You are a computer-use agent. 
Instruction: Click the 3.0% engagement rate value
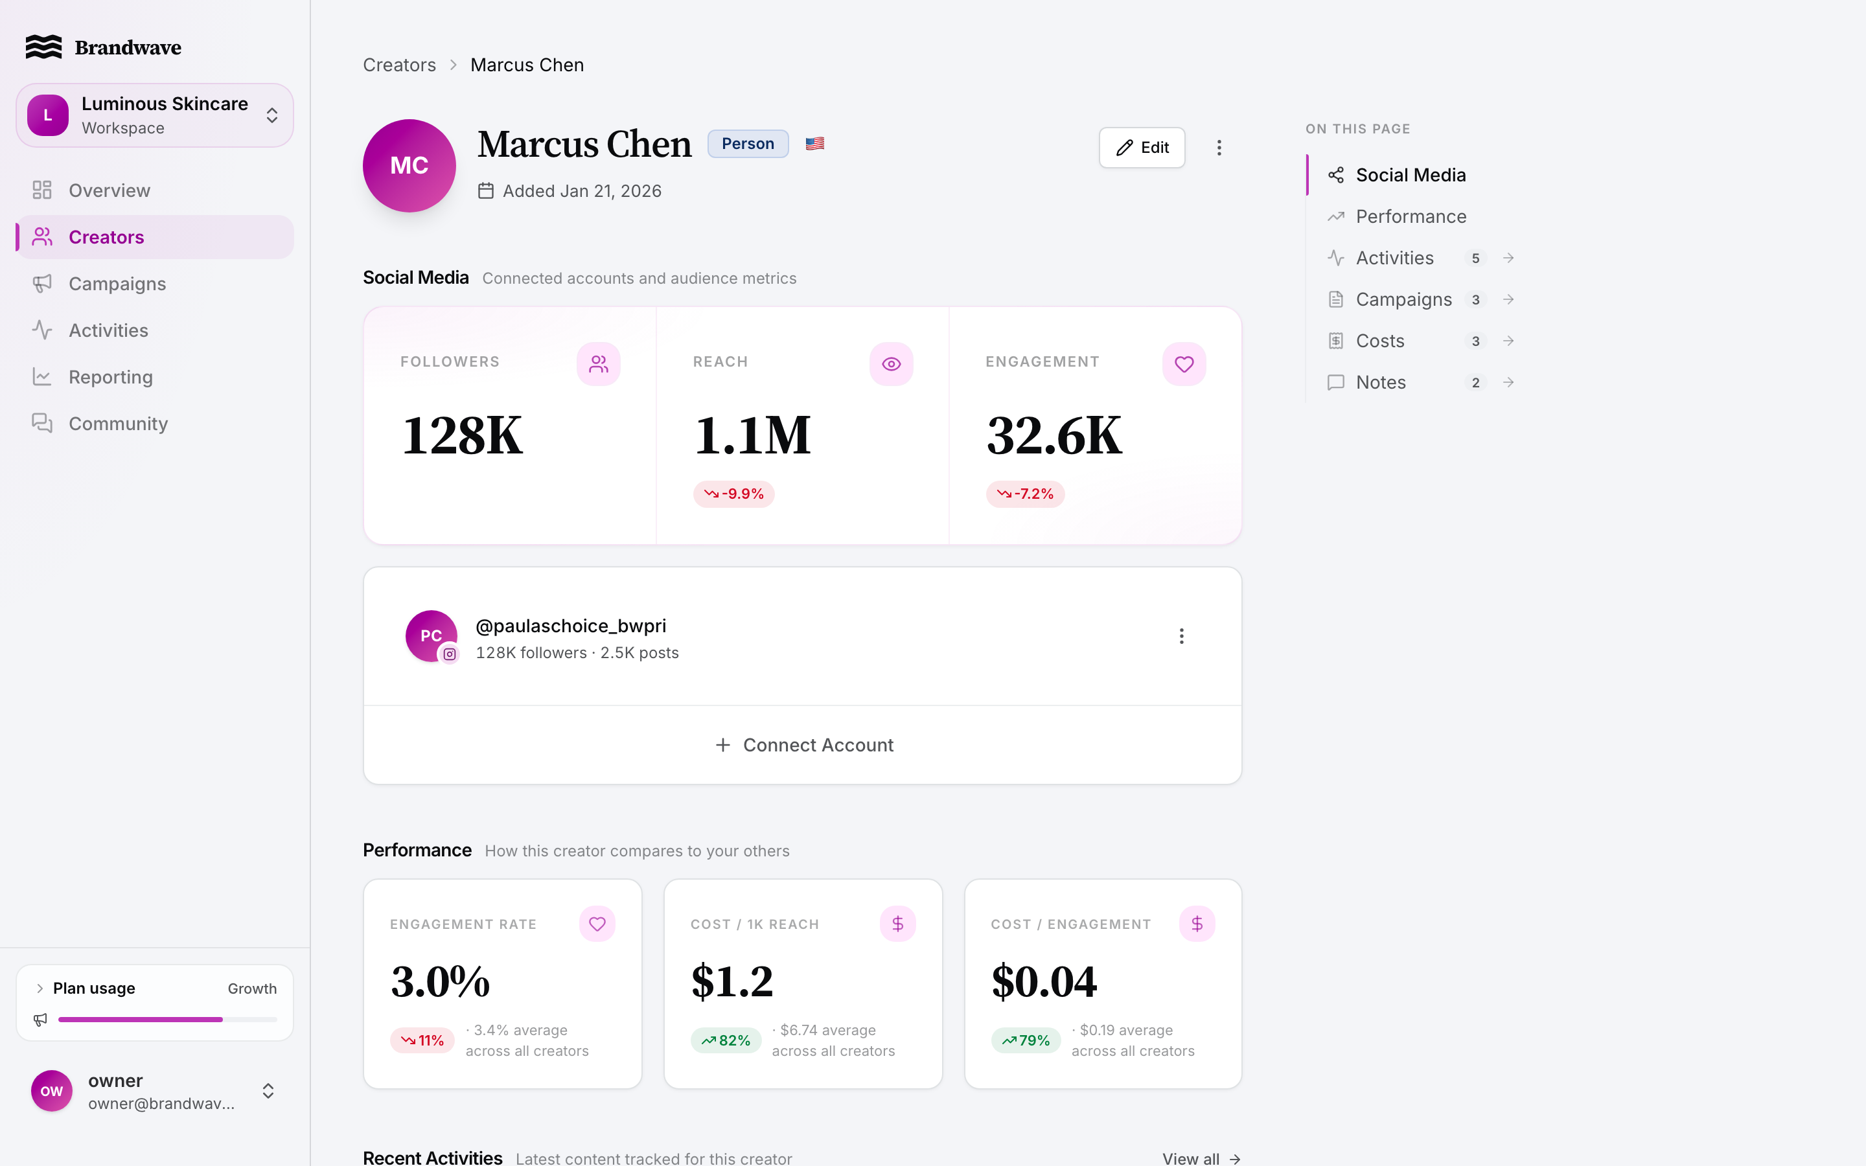[x=441, y=981]
